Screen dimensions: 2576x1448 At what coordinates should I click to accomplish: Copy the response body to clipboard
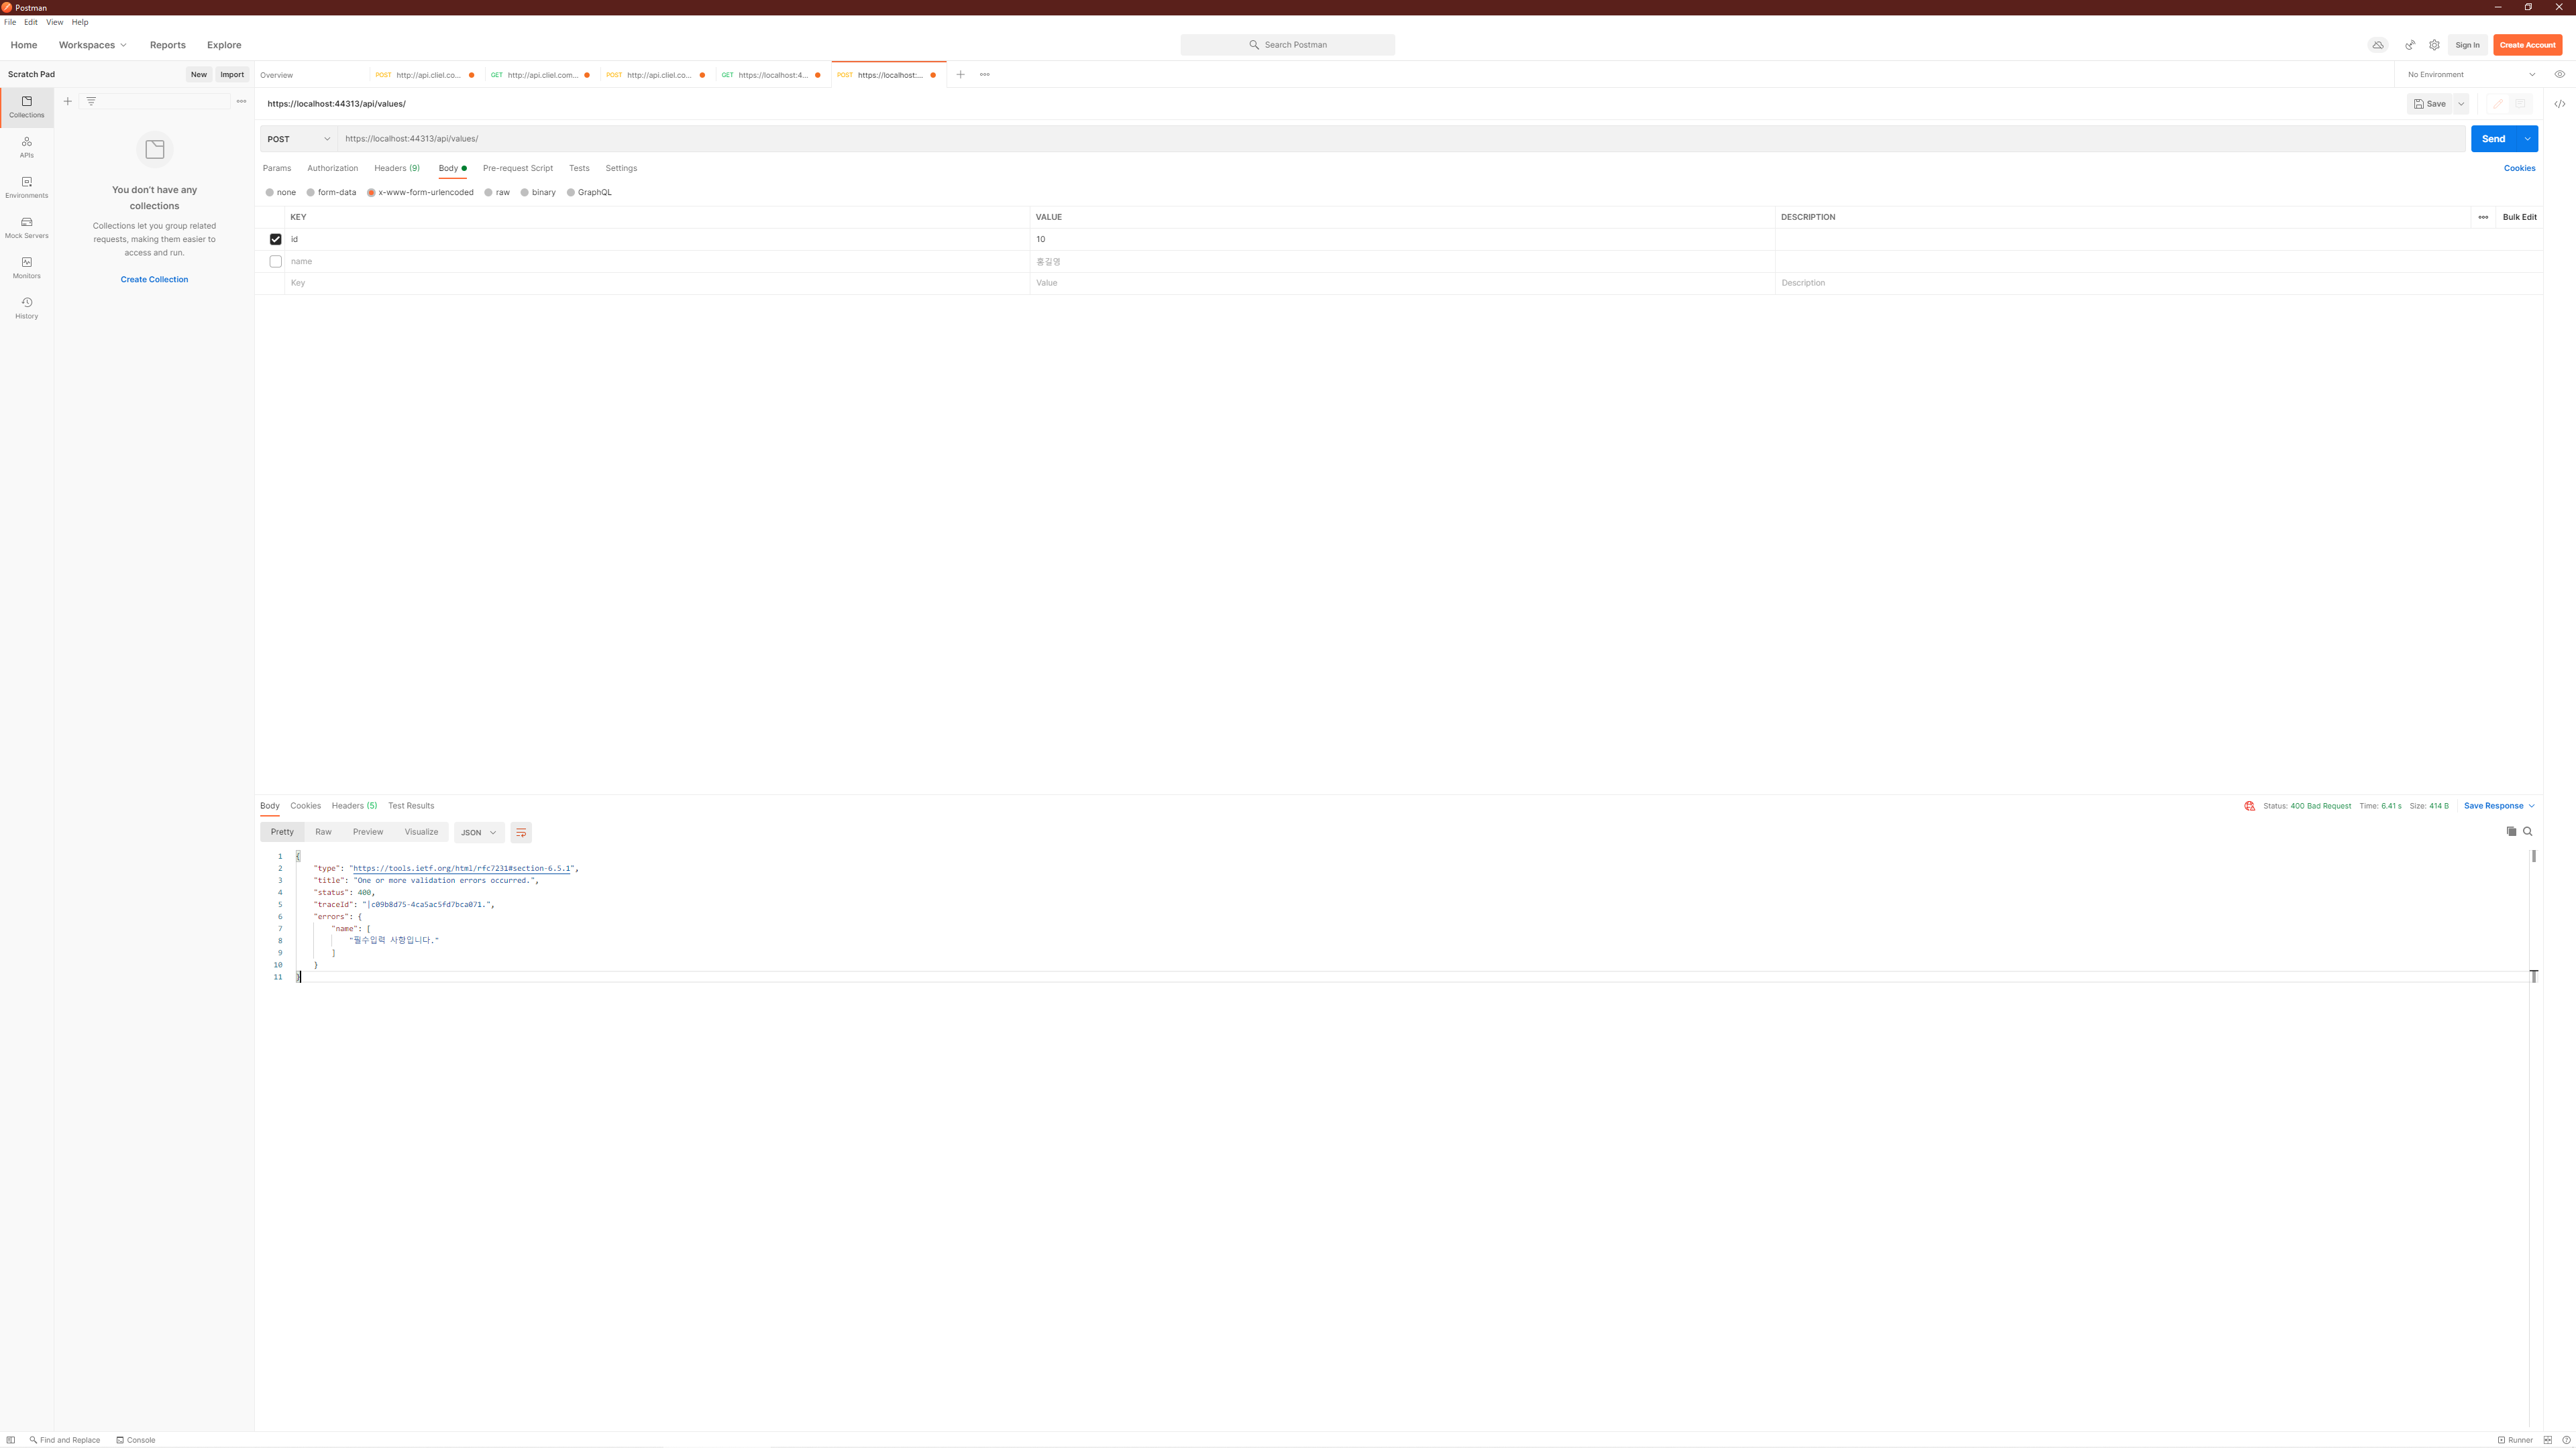[x=2511, y=831]
